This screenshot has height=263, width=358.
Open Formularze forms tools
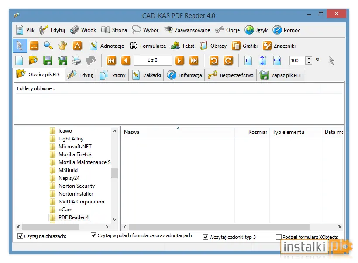(148, 46)
